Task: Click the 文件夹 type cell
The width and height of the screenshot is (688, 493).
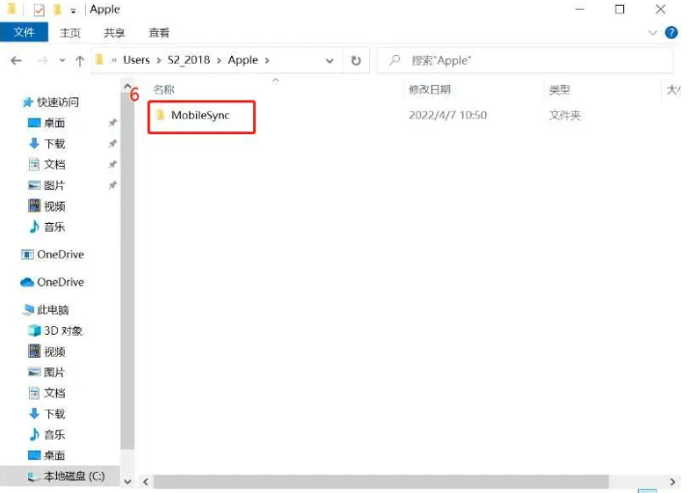Action: (564, 115)
